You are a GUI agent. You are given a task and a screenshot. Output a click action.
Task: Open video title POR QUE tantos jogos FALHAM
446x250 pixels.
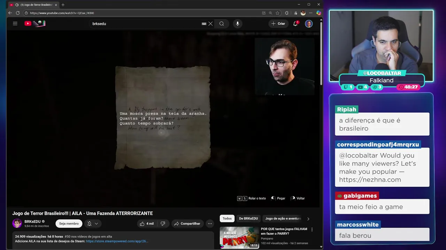284,231
